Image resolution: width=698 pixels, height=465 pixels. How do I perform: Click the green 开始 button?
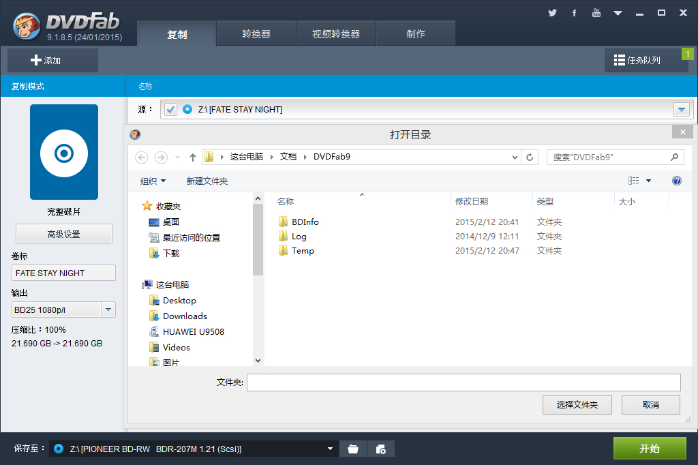click(x=650, y=448)
